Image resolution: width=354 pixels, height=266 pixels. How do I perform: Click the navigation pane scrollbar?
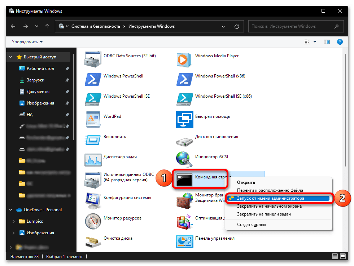74,97
